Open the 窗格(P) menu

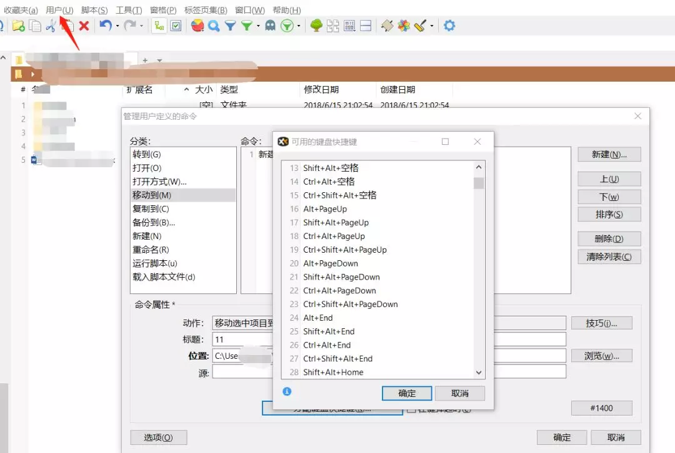coord(163,10)
